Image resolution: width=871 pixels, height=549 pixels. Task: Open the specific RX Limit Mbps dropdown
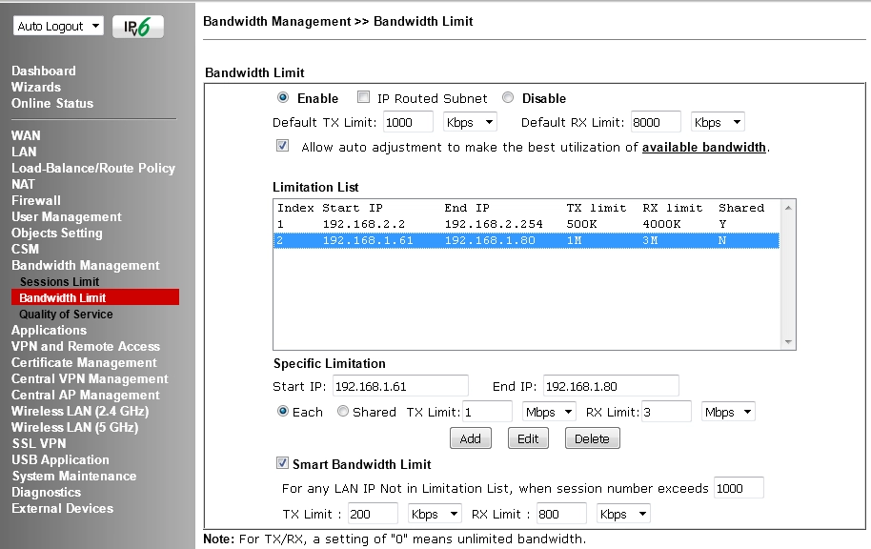point(728,413)
